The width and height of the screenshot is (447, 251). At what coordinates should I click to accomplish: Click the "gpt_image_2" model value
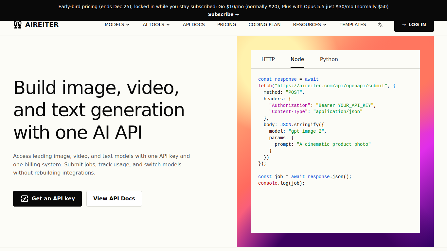pyautogui.click(x=306, y=131)
